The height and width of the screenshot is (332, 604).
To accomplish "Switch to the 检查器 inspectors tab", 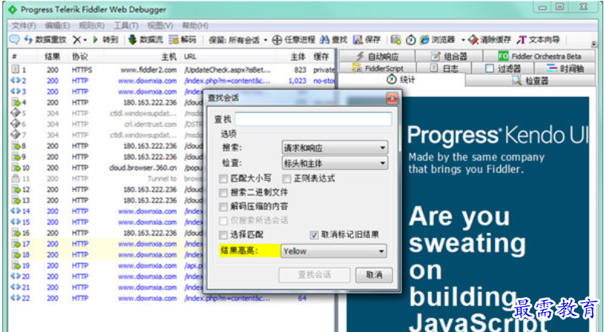I will click(x=531, y=80).
